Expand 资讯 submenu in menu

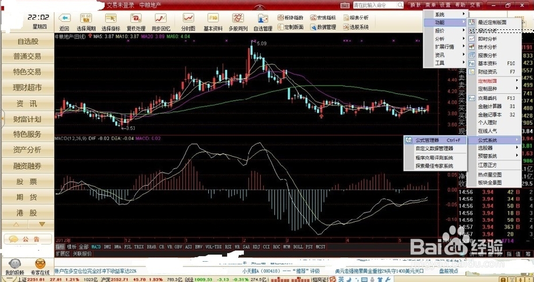pyautogui.click(x=445, y=55)
